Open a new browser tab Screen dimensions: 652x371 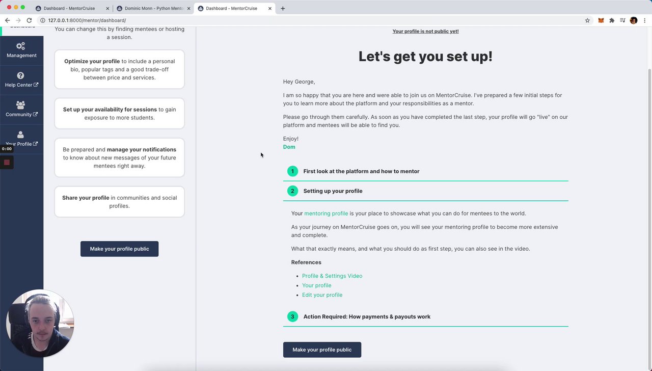point(283,8)
